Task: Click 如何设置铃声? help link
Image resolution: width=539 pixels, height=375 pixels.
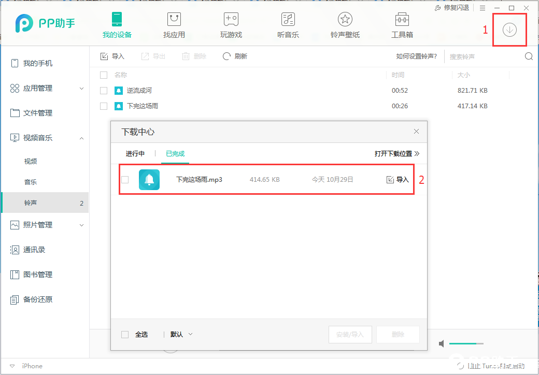Action: coord(417,56)
